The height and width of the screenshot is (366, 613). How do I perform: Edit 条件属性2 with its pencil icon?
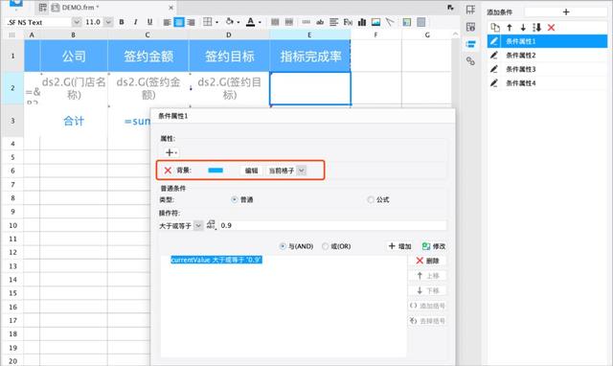pyautogui.click(x=494, y=56)
